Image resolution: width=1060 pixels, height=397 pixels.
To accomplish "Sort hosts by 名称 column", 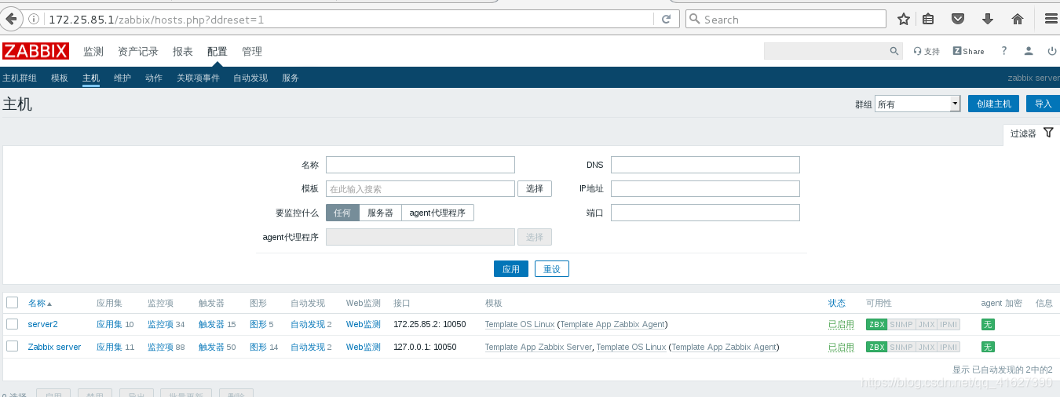I will tap(40, 303).
